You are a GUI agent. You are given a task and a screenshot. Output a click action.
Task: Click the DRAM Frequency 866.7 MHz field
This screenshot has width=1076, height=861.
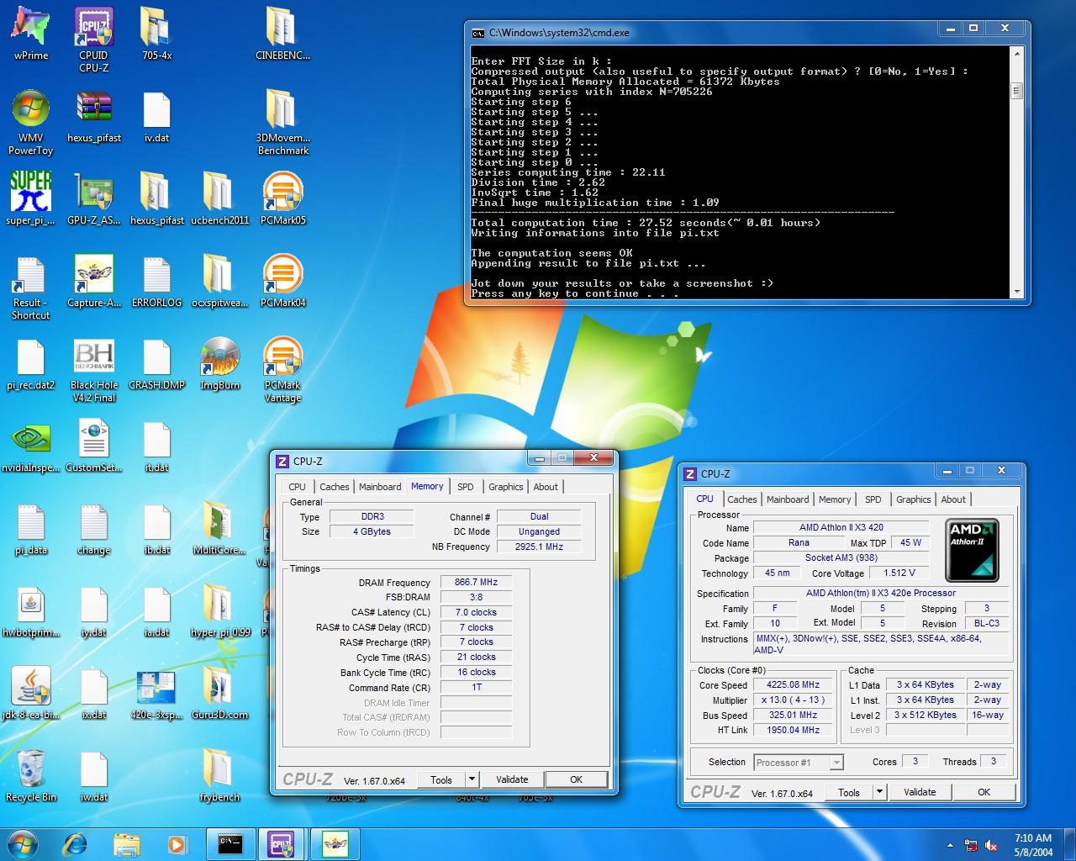point(476,582)
